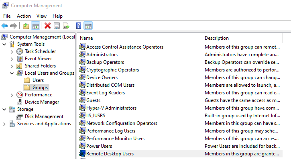Viewport: 291px width, 159px height.
Task: Select the Performance Log Users group name
Action: pyautogui.click(x=111, y=131)
